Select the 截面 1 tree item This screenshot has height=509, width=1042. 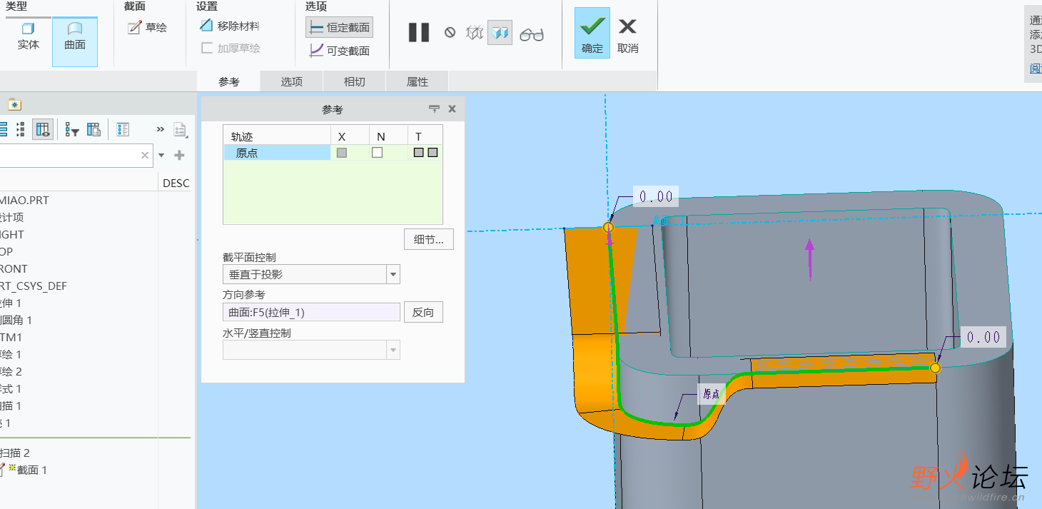(31, 470)
